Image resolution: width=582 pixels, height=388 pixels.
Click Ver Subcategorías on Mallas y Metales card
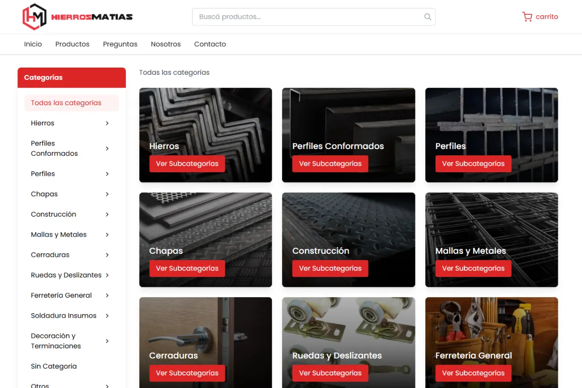point(473,269)
